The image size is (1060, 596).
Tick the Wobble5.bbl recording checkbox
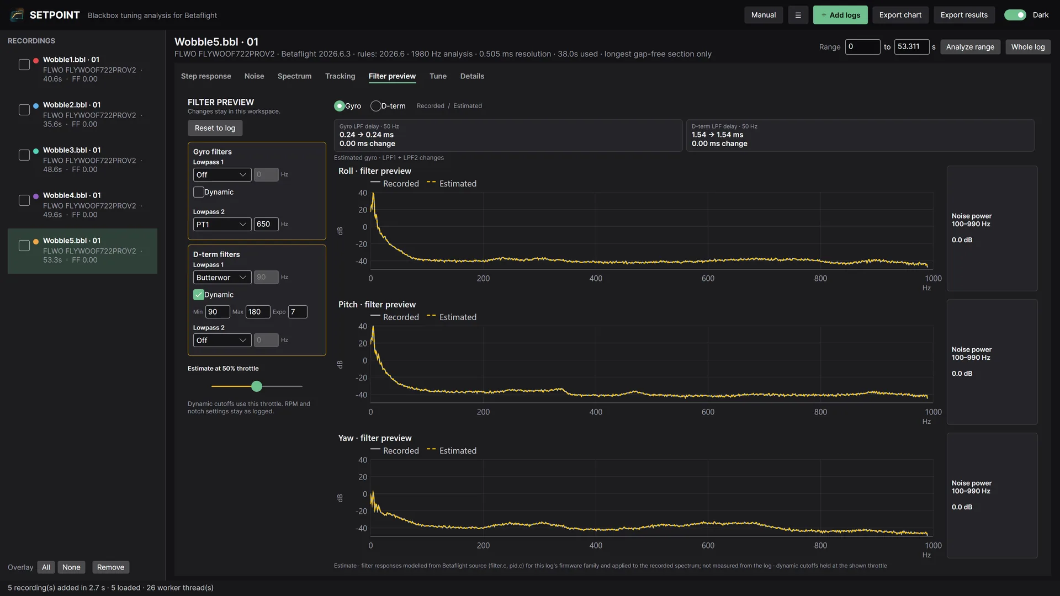click(x=24, y=246)
